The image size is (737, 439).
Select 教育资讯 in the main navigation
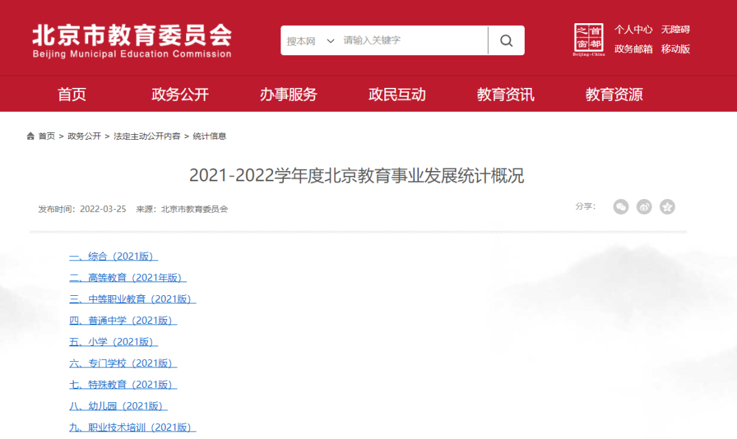coord(506,95)
